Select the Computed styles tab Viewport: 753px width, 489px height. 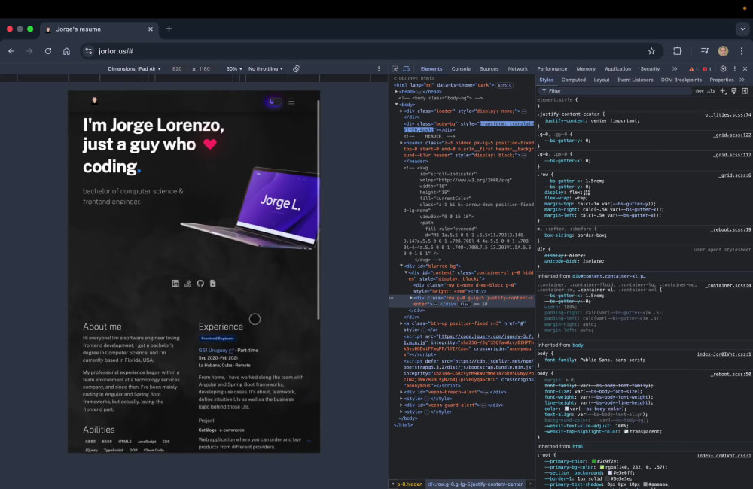coord(573,80)
